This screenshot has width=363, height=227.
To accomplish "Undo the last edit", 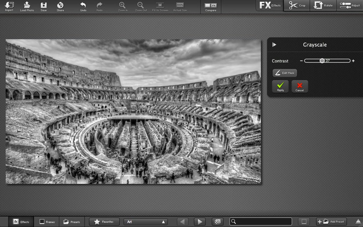I will (83, 6).
